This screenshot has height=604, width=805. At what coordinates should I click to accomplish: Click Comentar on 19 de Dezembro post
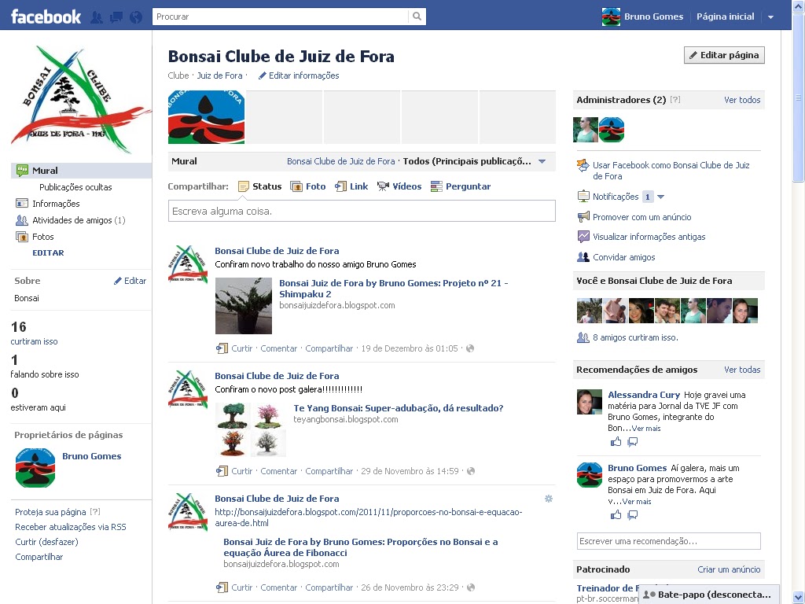tap(279, 348)
